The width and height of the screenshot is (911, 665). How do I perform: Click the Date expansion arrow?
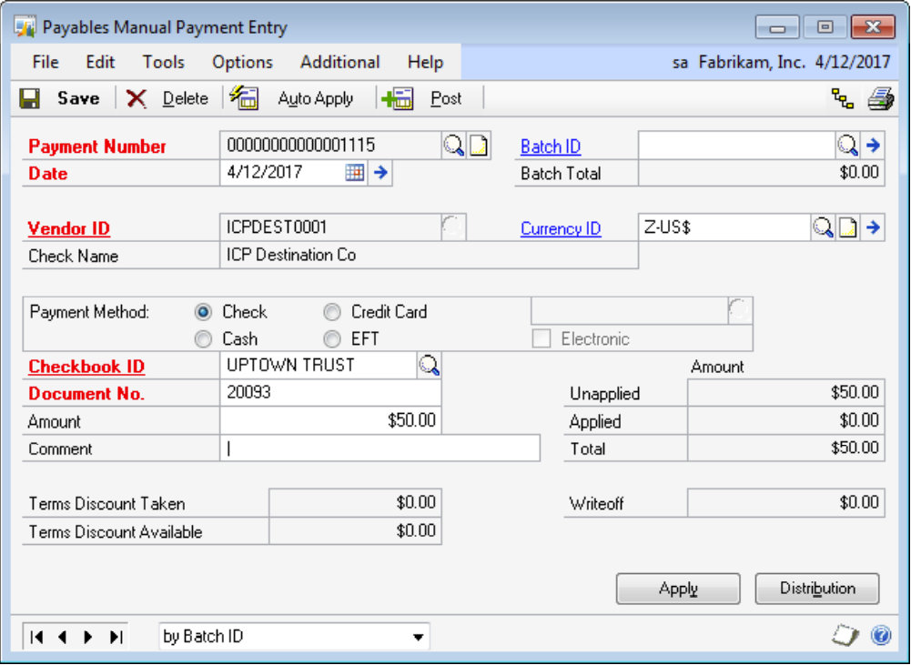[x=381, y=173]
